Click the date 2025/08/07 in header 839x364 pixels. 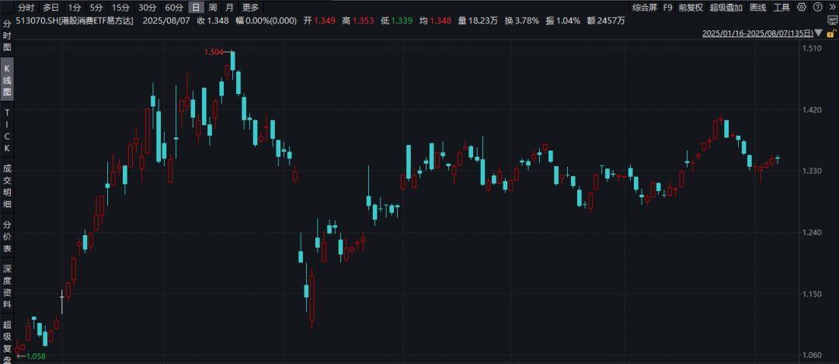click(166, 21)
